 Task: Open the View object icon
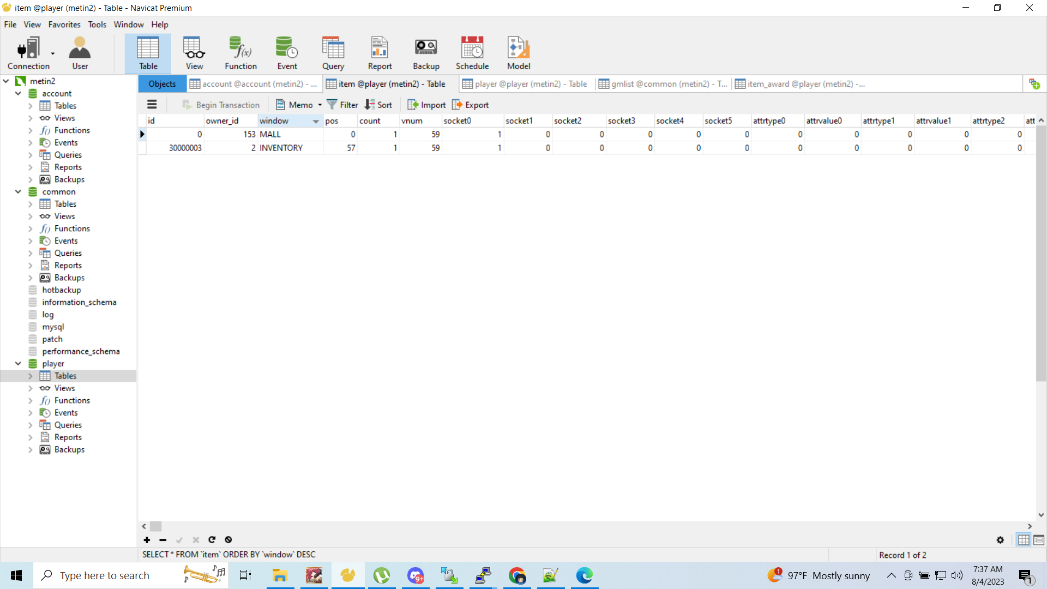[194, 53]
